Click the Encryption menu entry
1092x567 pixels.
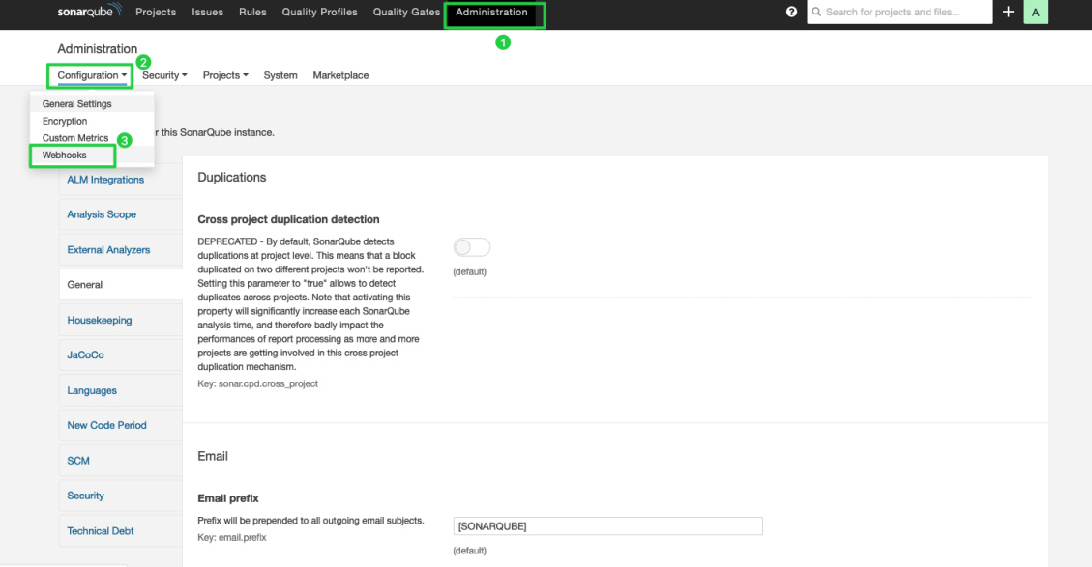click(64, 121)
